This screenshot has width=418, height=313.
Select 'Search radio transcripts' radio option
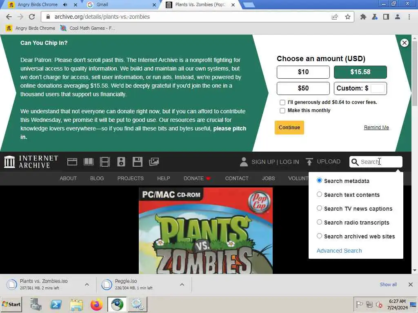coord(319,222)
